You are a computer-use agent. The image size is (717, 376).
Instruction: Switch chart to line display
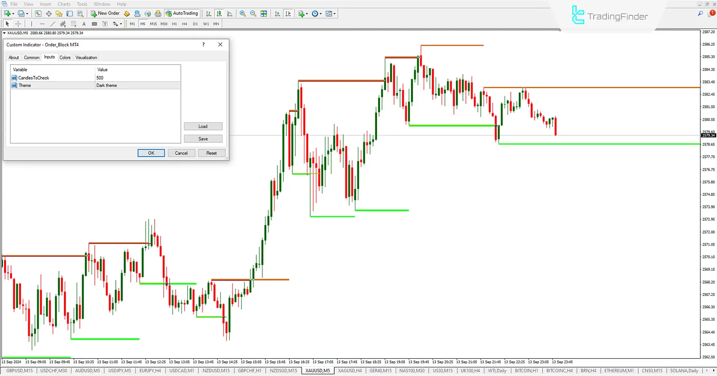click(x=230, y=13)
